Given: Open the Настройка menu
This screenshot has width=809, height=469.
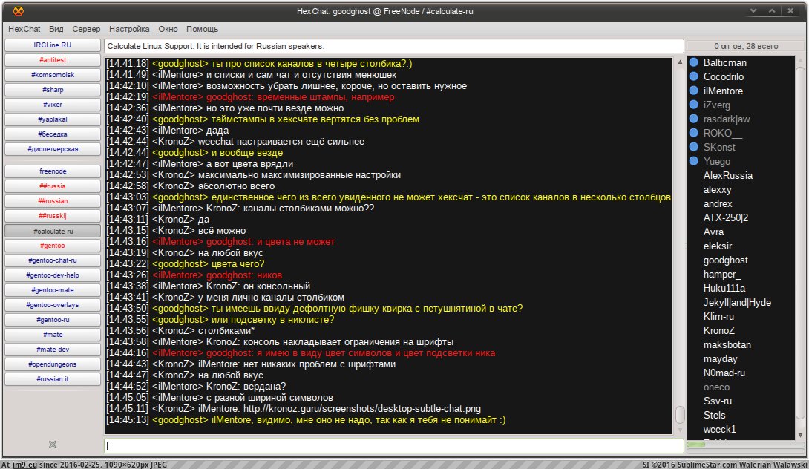Looking at the screenshot, I should (129, 30).
